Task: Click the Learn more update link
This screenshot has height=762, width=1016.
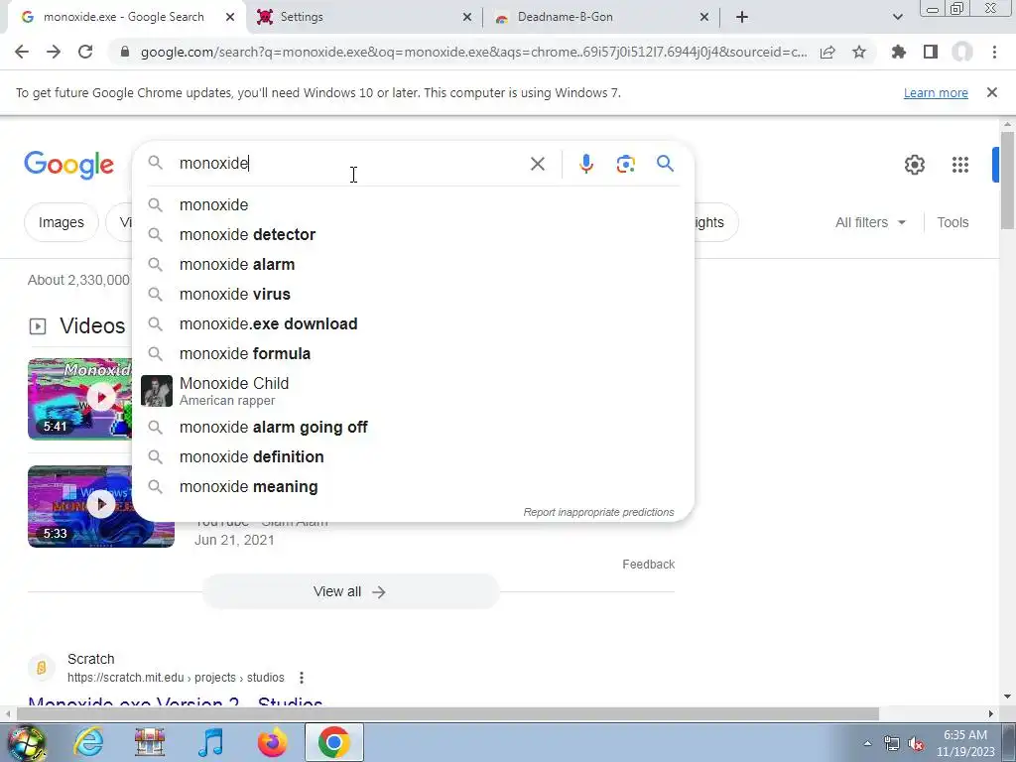Action: click(x=936, y=92)
